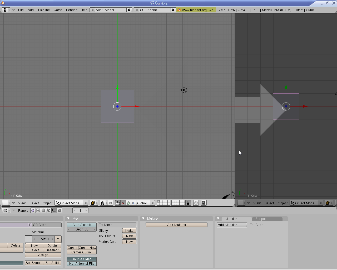Screen dimensions: 337x270
Task: Toggle the Auto Smooth option
Action: [82, 225]
